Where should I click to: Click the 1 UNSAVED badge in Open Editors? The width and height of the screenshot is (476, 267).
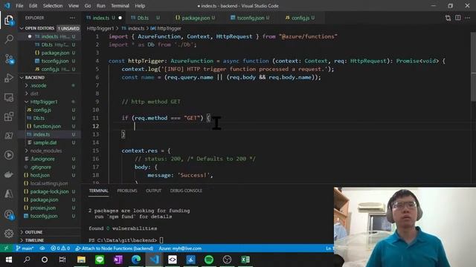click(x=68, y=28)
